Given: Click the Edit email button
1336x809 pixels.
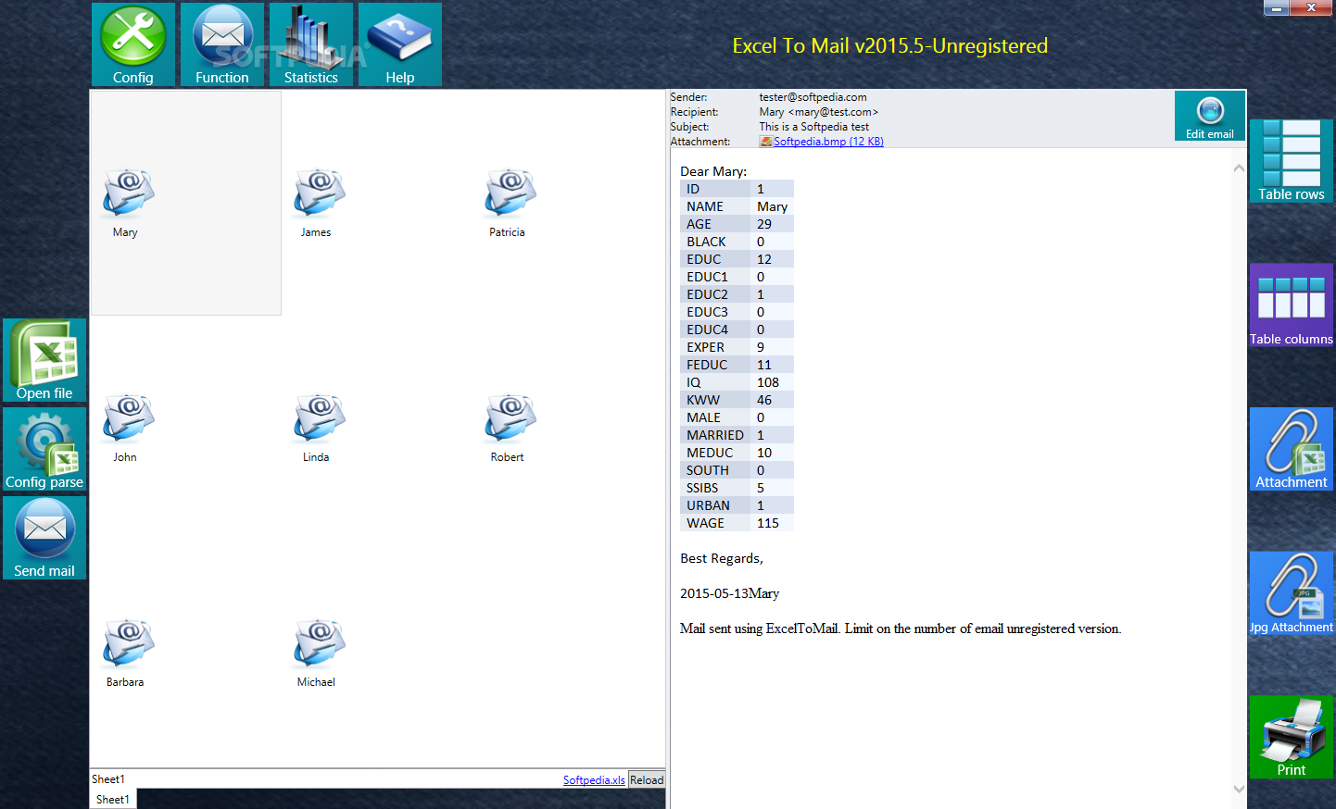Looking at the screenshot, I should (x=1210, y=116).
